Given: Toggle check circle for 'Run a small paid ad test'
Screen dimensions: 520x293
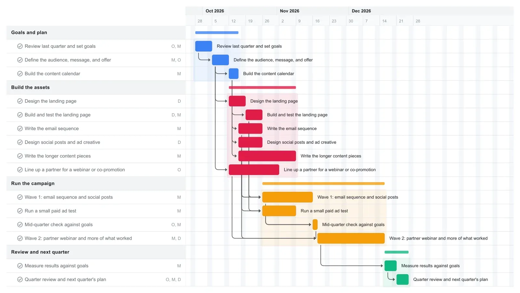Looking at the screenshot, I should [20, 211].
